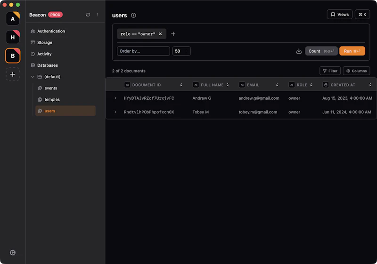The image size is (377, 264).
Task: Expand the Tobey M document row
Action: pyautogui.click(x=115, y=112)
